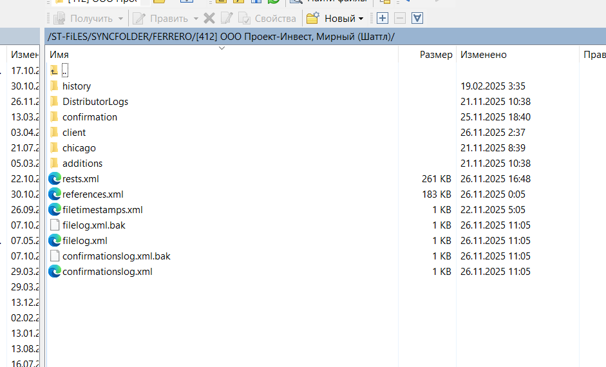606x367 pixels.
Task: Select the confirmationslog.xml.bak file name
Action: (x=117, y=256)
